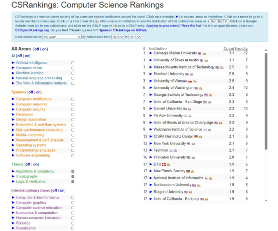Open chart for Univ. of California - San Diego
The width and height of the screenshot is (278, 231).
[209, 102]
